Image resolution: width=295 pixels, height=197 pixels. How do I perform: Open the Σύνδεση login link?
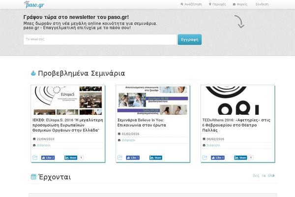coord(262,4)
